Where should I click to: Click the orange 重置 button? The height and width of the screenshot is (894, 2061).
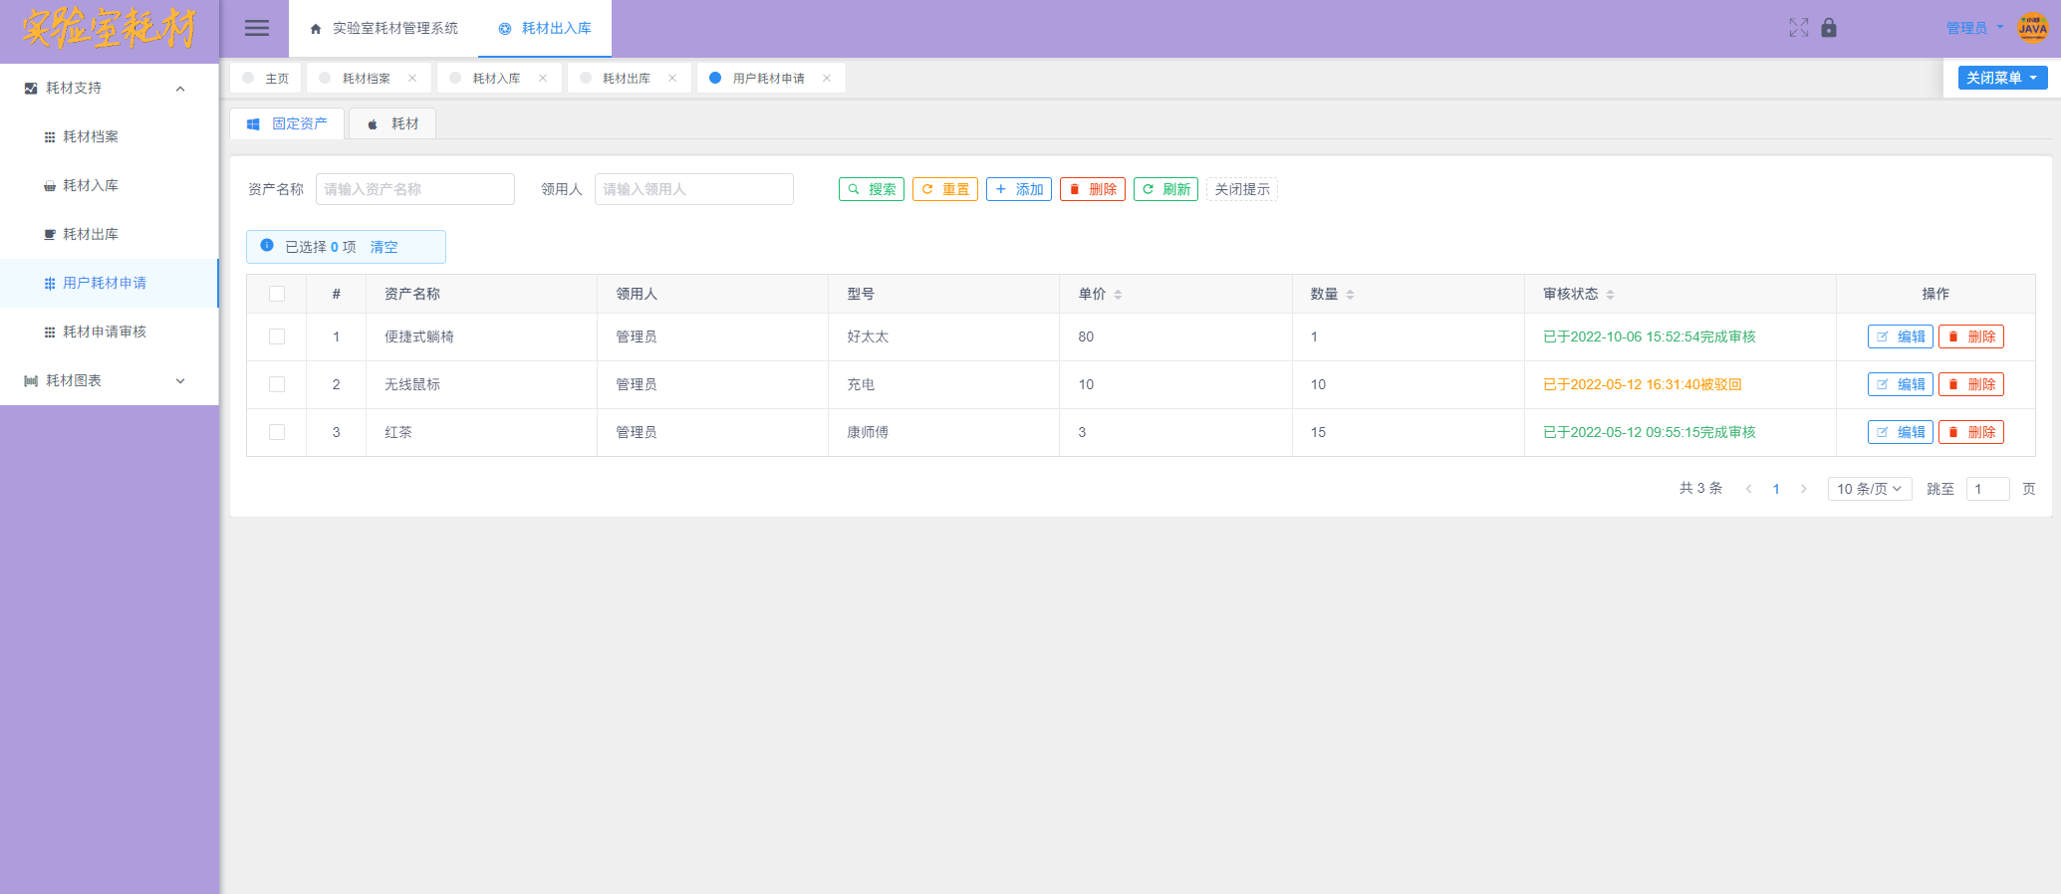[945, 189]
